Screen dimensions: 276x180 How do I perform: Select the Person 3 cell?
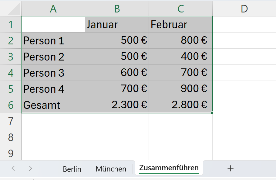[x=53, y=73]
